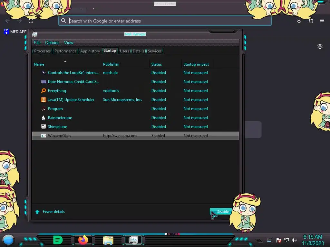Select the Rainmeter.exe row name
Viewport: 330px width, 247px height.
coord(60,118)
